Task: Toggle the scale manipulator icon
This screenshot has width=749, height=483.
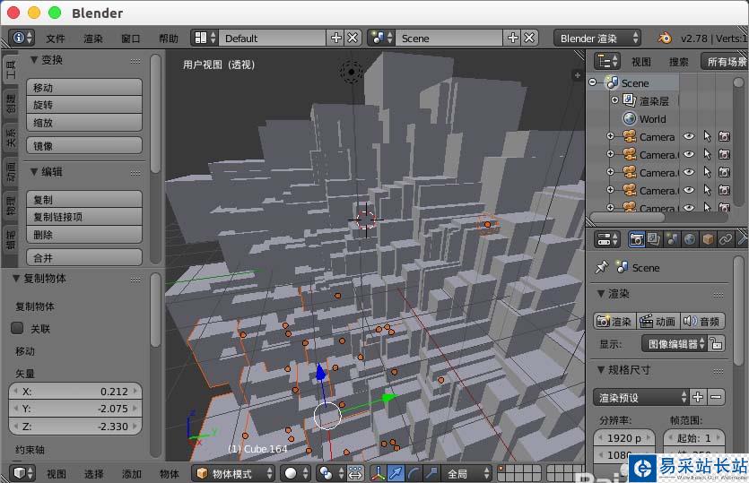Action: pyautogui.click(x=431, y=473)
